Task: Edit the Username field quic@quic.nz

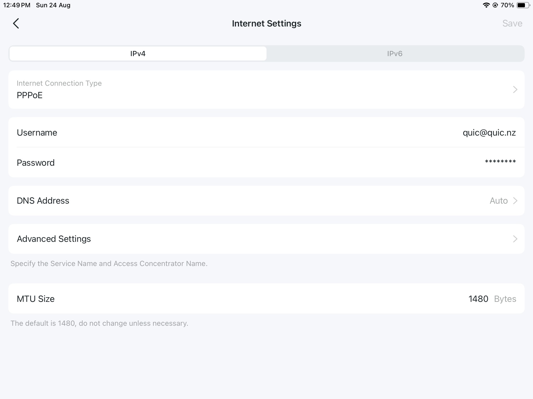Action: [x=489, y=133]
